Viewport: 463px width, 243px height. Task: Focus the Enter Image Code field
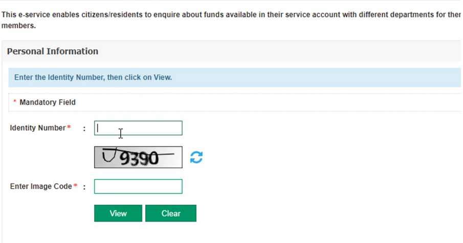point(138,187)
